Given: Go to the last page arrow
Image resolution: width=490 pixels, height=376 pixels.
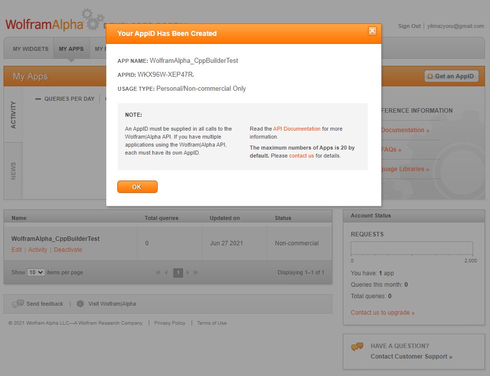Looking at the screenshot, I should click(x=196, y=273).
